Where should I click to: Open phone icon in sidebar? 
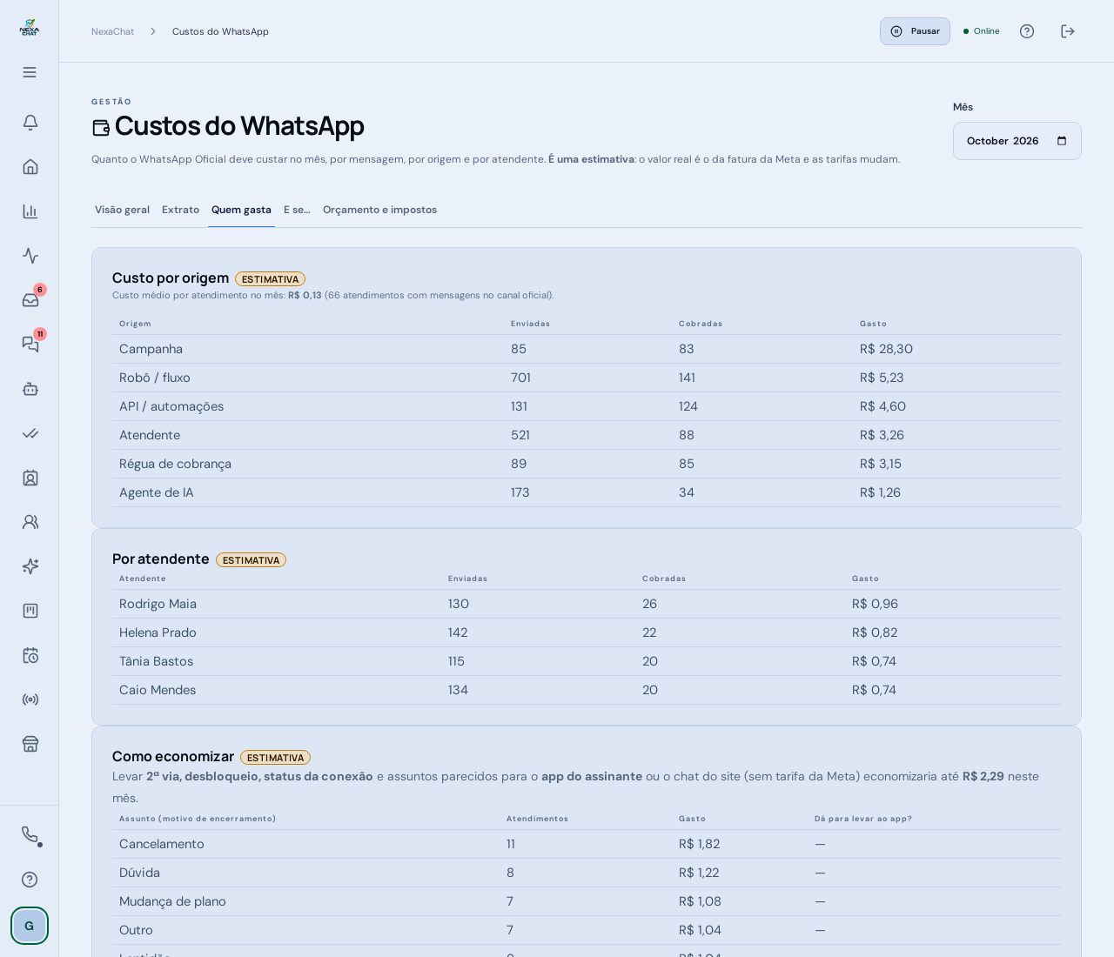[x=30, y=835]
